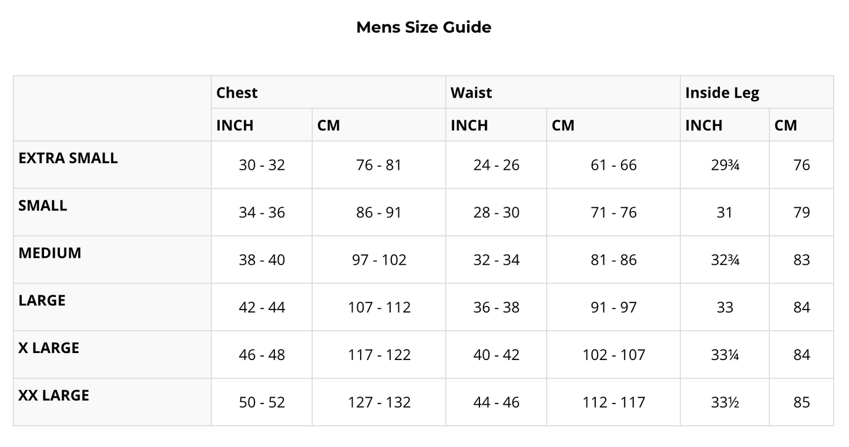Click the 85 inside leg cm cell

(x=801, y=402)
